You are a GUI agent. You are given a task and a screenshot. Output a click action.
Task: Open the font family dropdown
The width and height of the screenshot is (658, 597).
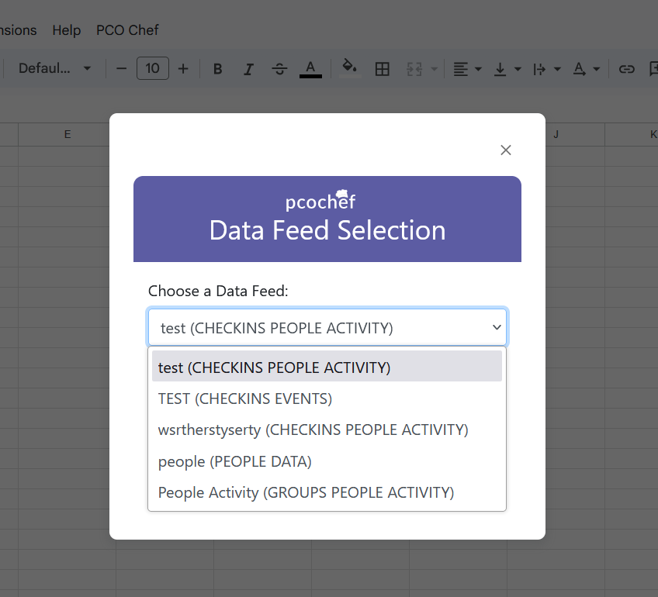[54, 68]
